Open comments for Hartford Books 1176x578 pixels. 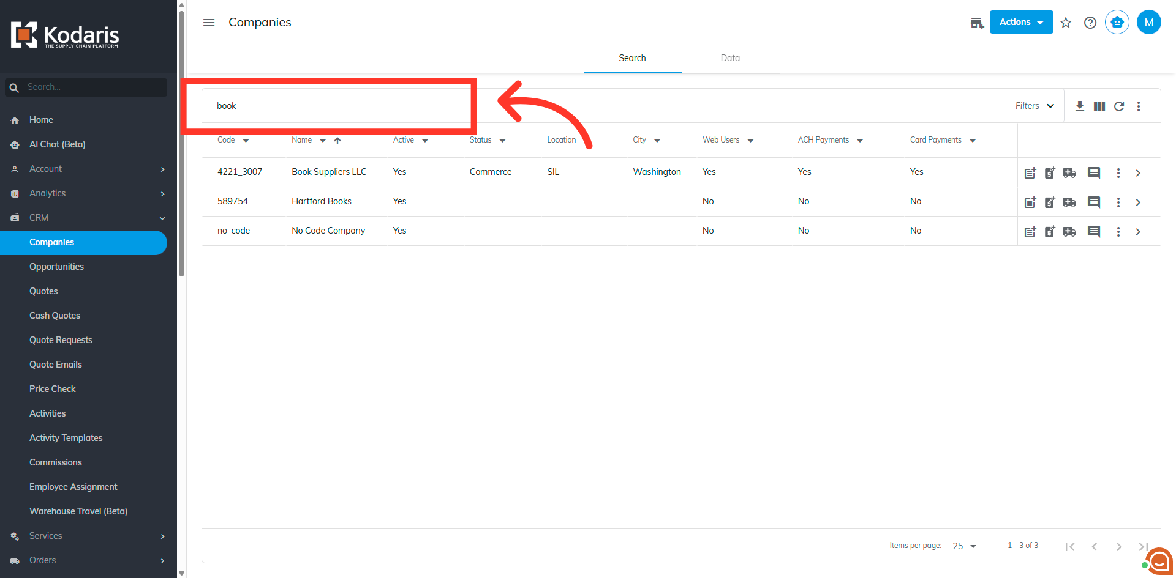[x=1094, y=202]
